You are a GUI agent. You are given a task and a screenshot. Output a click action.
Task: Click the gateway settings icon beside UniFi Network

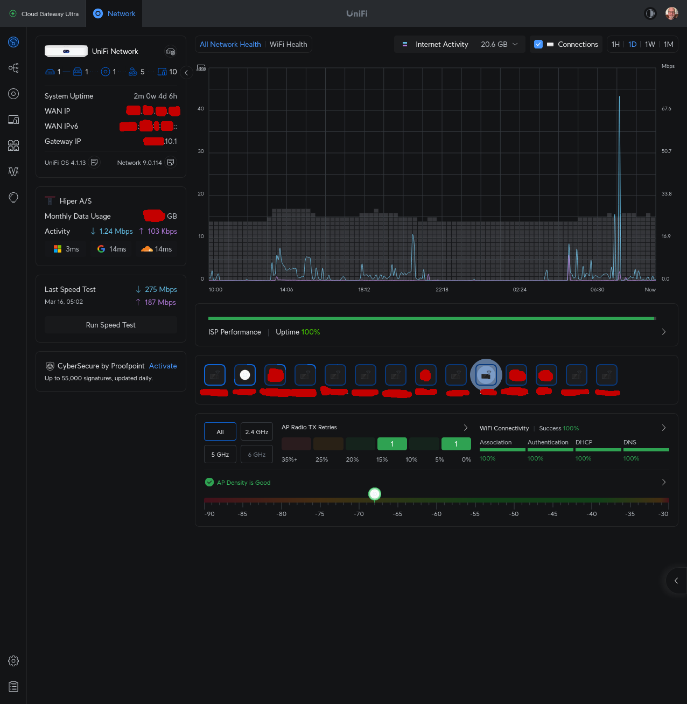tap(171, 52)
